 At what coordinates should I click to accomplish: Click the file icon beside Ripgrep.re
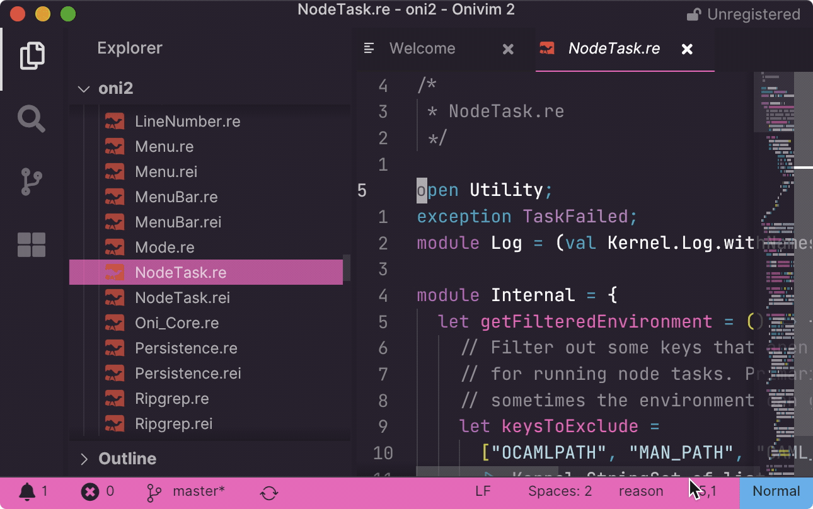click(x=114, y=399)
